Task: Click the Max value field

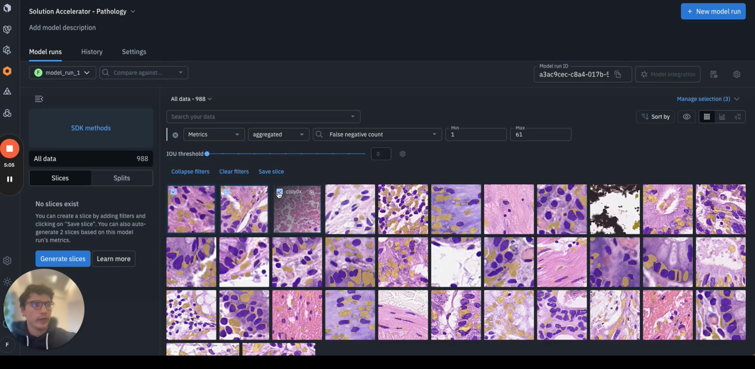Action: [x=541, y=135]
